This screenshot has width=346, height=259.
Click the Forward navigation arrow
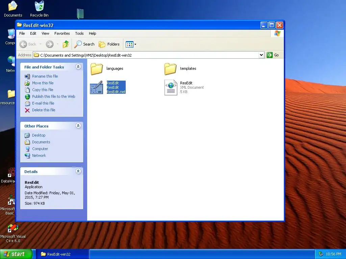tap(50, 44)
